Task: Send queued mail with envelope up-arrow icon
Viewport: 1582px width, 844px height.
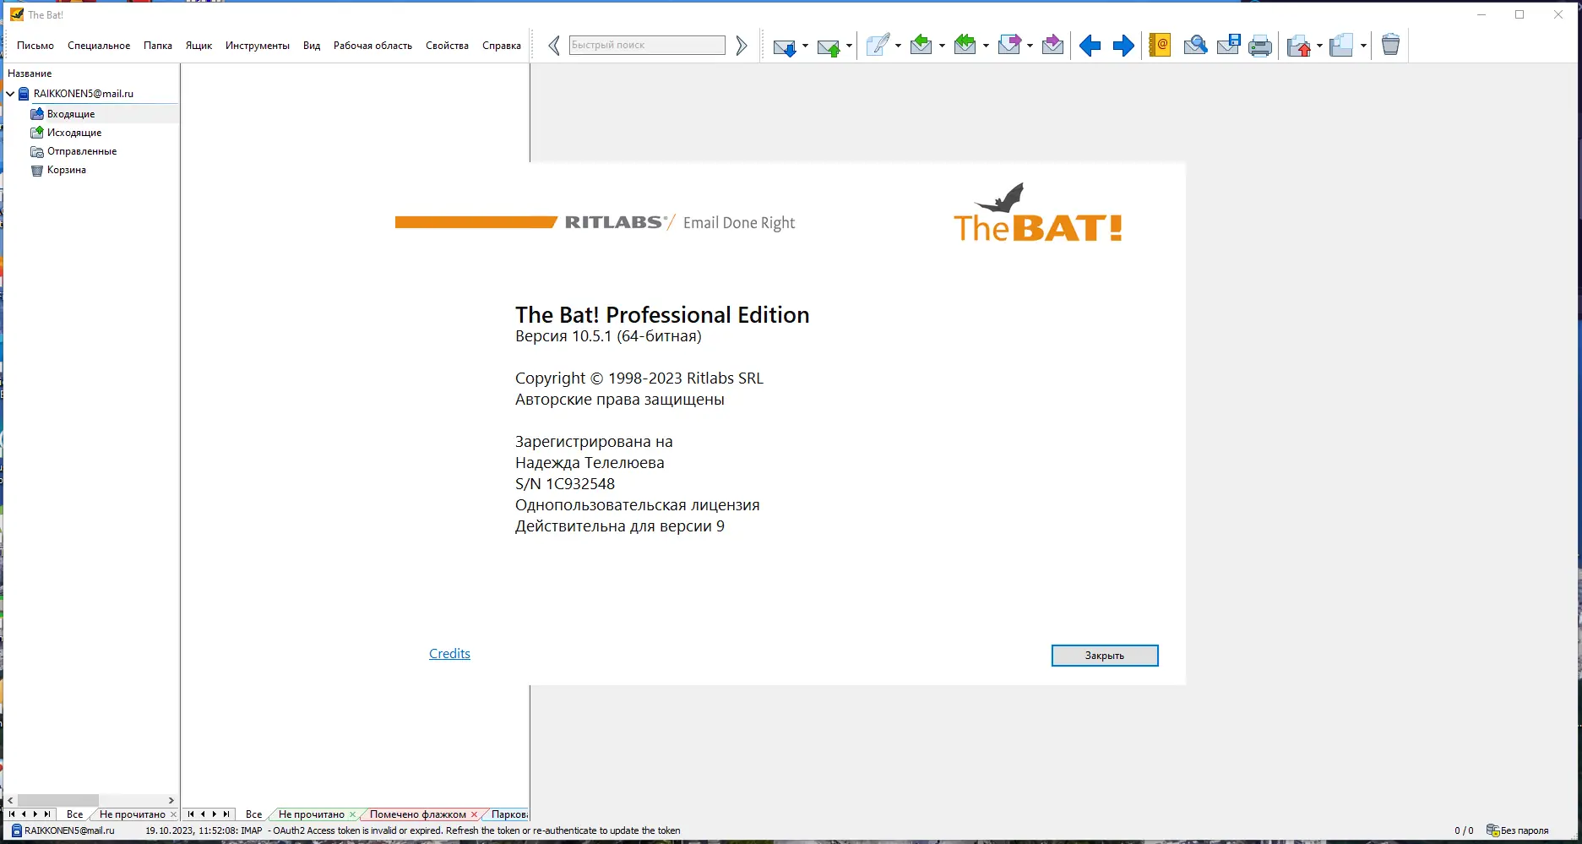Action: tap(829, 46)
